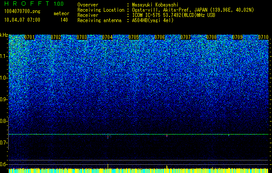272x173 pixels.
Task: Click the faint echo near 0708.6 on carrier
Action: pos(229,135)
